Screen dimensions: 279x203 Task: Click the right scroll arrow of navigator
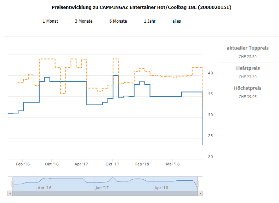(x=200, y=193)
